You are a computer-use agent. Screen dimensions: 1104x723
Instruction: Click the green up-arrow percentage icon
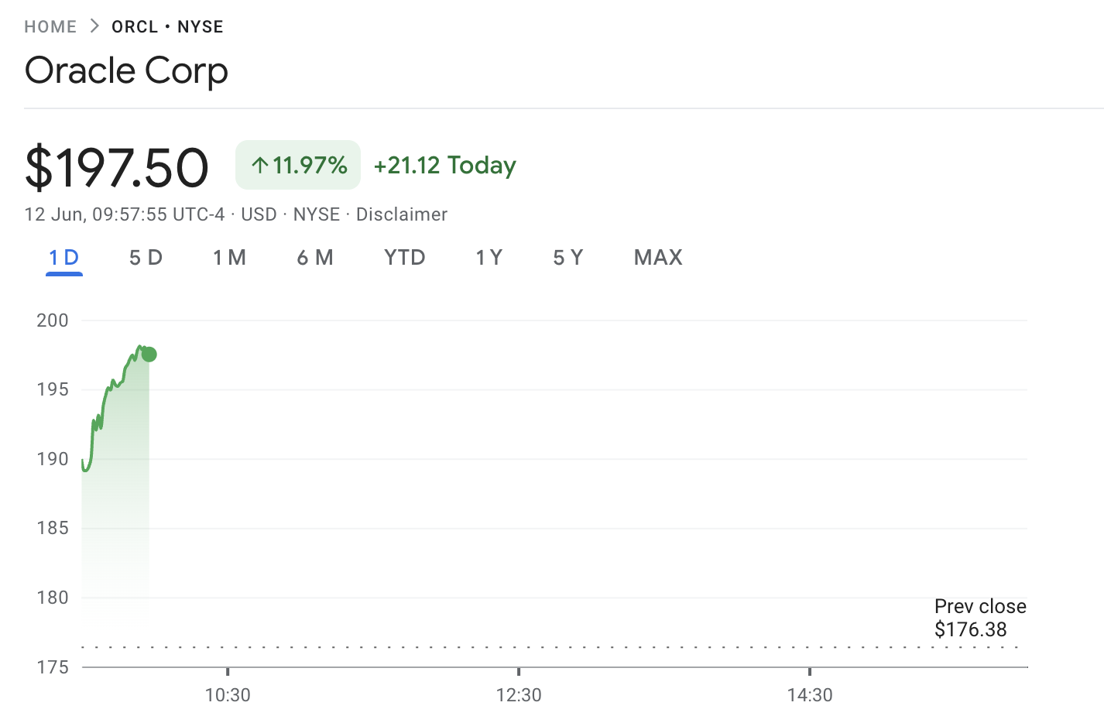coord(260,165)
